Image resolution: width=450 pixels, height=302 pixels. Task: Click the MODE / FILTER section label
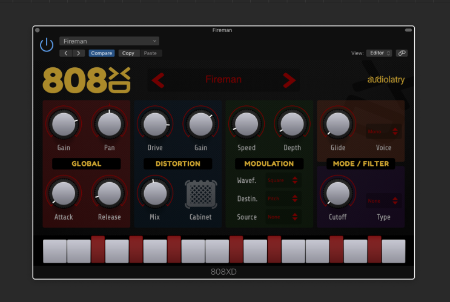click(x=361, y=164)
